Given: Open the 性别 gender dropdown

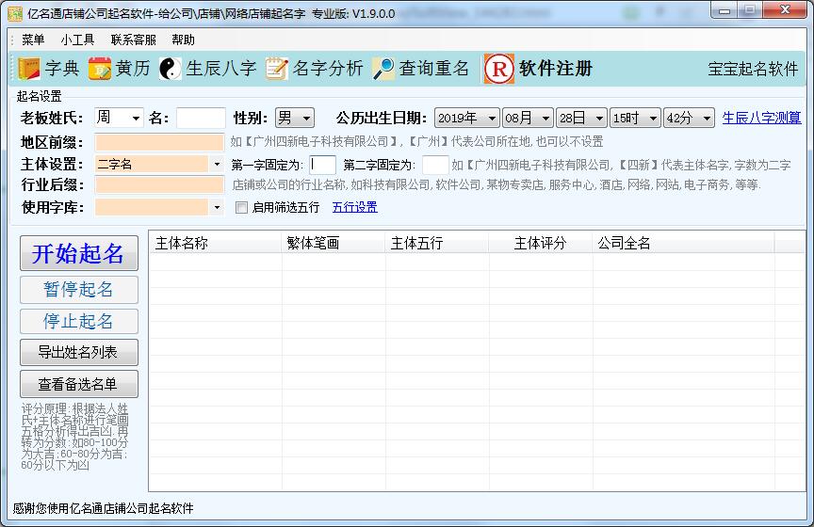Looking at the screenshot, I should tap(305, 119).
